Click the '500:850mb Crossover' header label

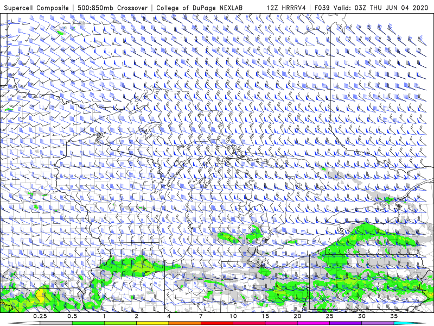click(113, 8)
